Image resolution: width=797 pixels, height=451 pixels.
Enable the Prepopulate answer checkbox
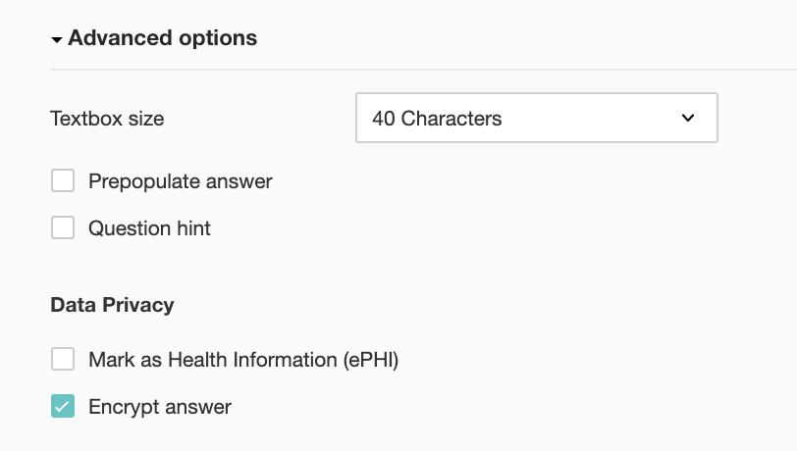pyautogui.click(x=63, y=181)
